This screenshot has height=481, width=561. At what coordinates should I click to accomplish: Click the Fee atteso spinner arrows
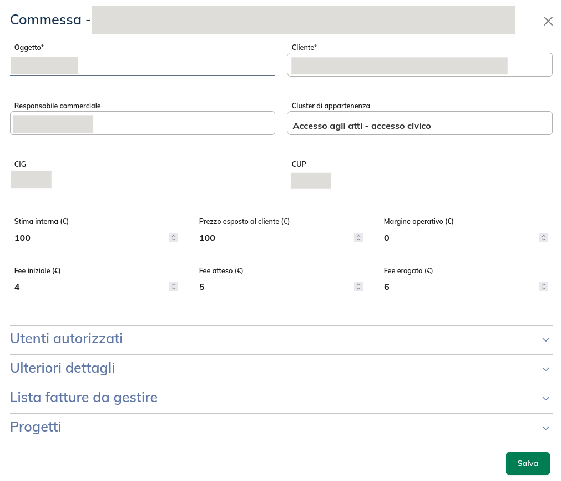point(358,287)
